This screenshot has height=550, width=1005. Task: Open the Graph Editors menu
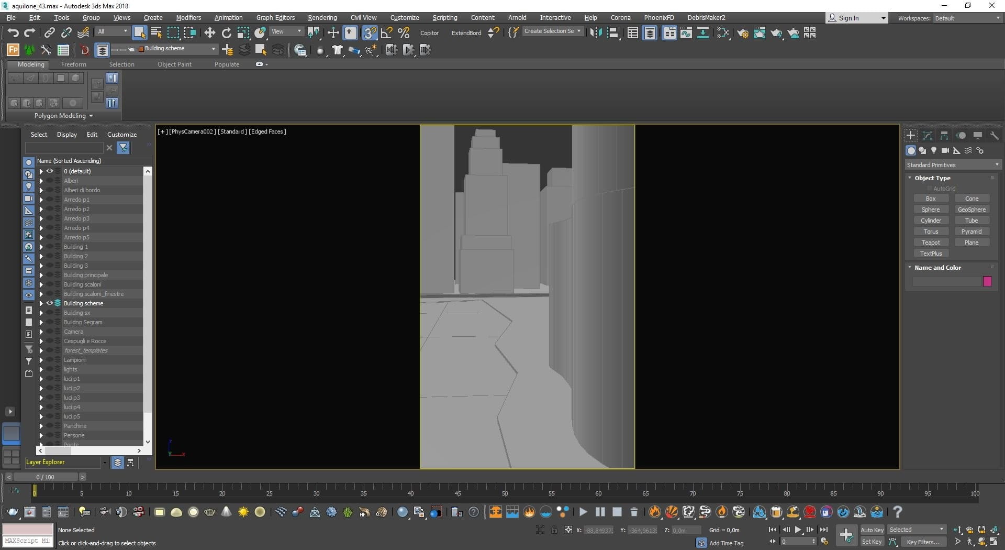275,18
